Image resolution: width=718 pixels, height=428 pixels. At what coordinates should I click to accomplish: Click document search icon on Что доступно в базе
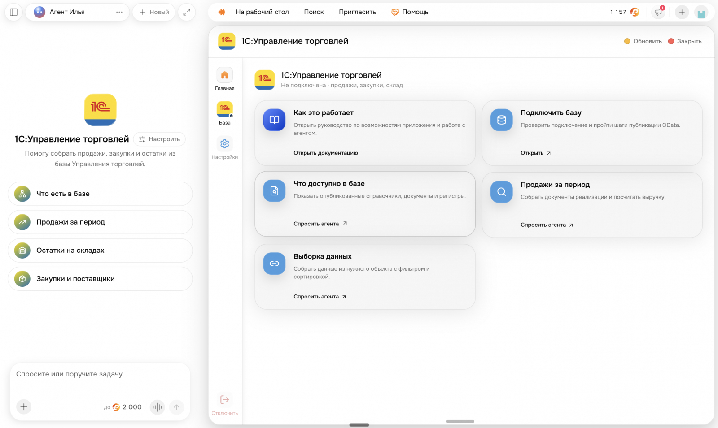(x=274, y=190)
